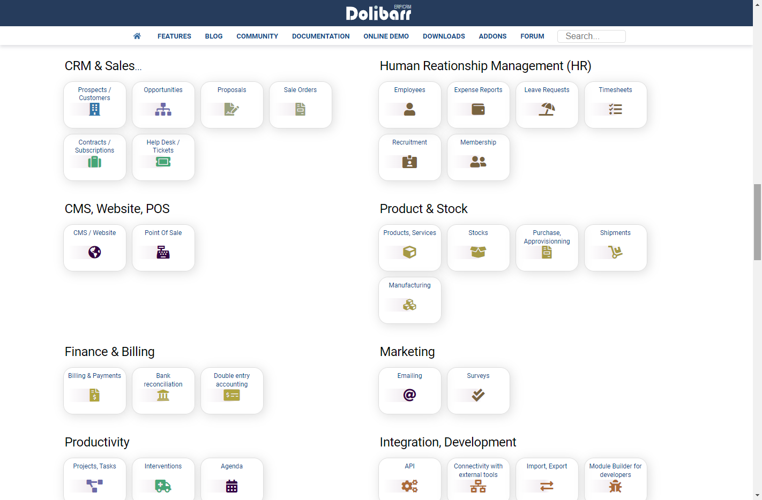Open the Expense Reports wallet icon

479,109
